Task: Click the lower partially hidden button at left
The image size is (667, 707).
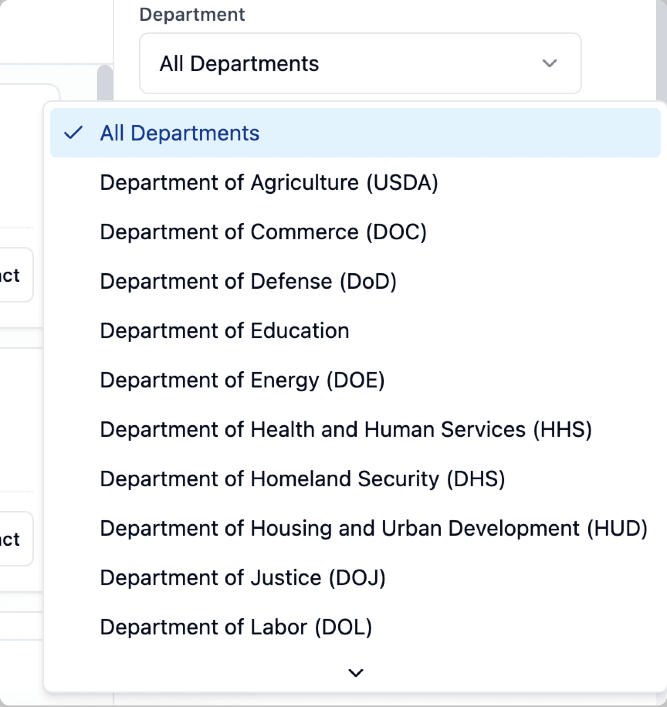Action: click(15, 539)
